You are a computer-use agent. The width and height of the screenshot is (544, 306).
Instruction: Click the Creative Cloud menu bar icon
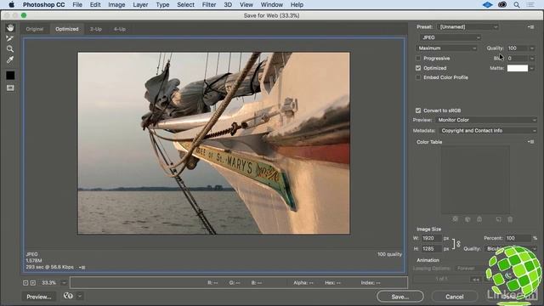[502, 4]
